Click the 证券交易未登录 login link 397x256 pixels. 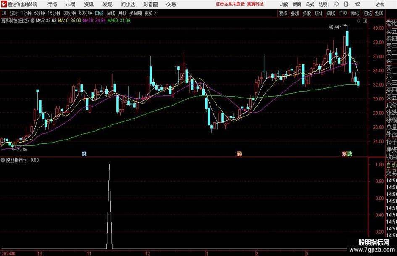(230, 4)
